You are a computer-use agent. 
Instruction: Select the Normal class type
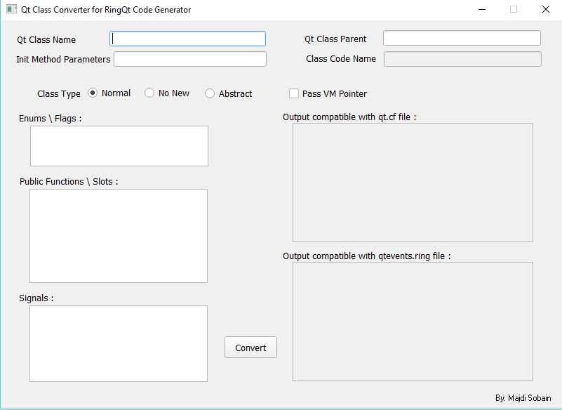click(x=93, y=93)
